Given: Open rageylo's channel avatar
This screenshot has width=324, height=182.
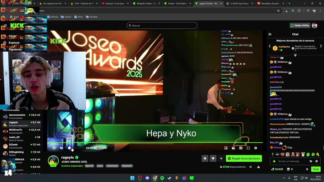Looking at the screenshot, I should (53, 161).
